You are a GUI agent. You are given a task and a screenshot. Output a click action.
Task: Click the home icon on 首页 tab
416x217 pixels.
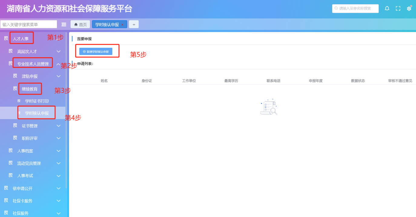(76, 24)
